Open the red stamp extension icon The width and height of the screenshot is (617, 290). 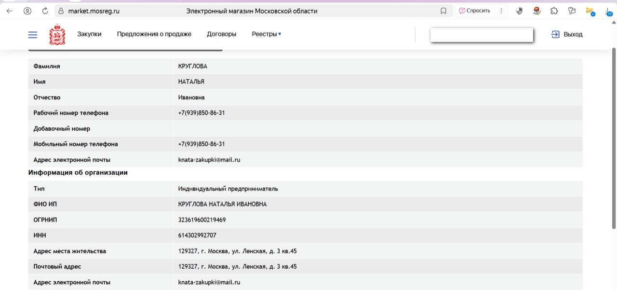[x=537, y=11]
